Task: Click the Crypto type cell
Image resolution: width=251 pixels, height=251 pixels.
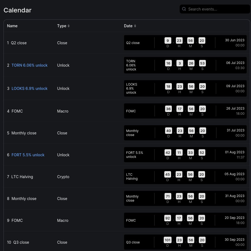Action: pyautogui.click(x=63, y=177)
